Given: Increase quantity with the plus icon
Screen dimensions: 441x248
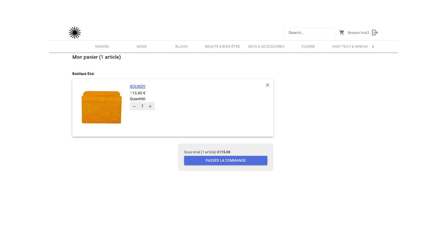Looking at the screenshot, I should [x=150, y=106].
